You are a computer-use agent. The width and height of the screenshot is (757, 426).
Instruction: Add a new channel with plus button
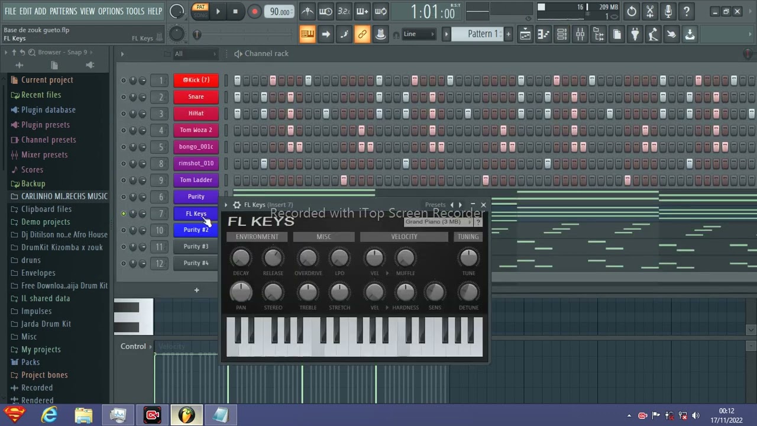pyautogui.click(x=196, y=290)
